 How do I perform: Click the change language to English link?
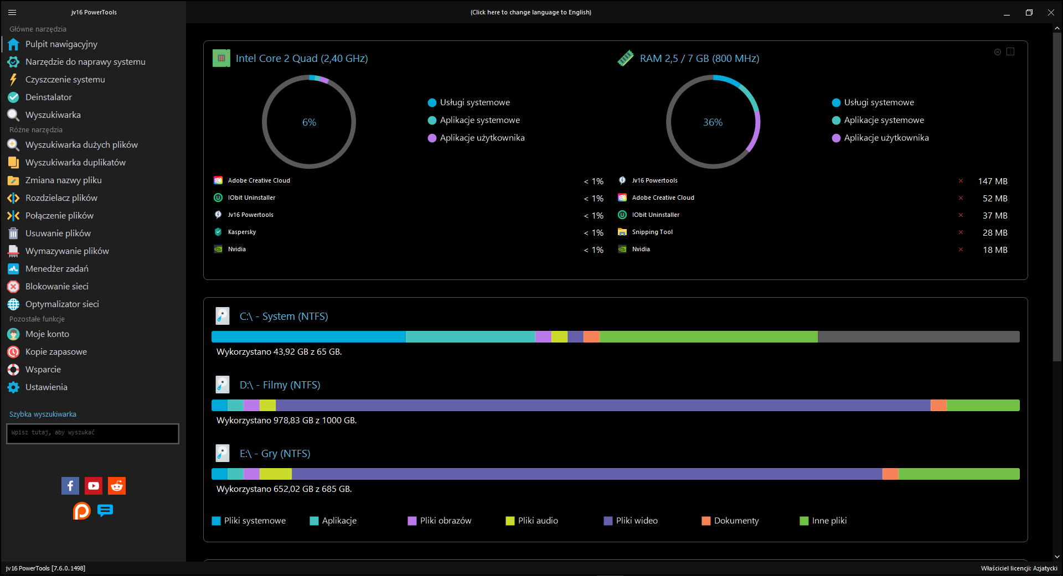(531, 12)
